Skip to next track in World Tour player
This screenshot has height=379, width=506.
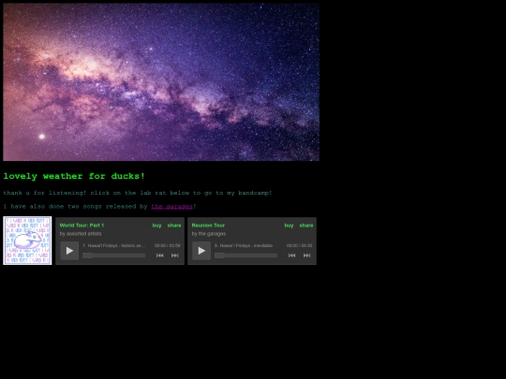pos(175,255)
